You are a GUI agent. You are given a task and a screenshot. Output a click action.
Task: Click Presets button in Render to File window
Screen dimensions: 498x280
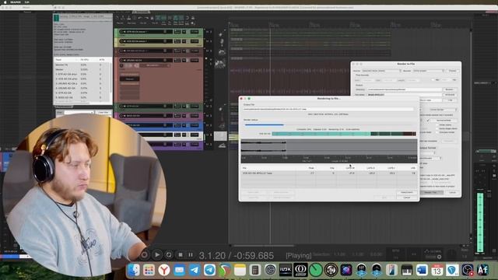point(453,71)
